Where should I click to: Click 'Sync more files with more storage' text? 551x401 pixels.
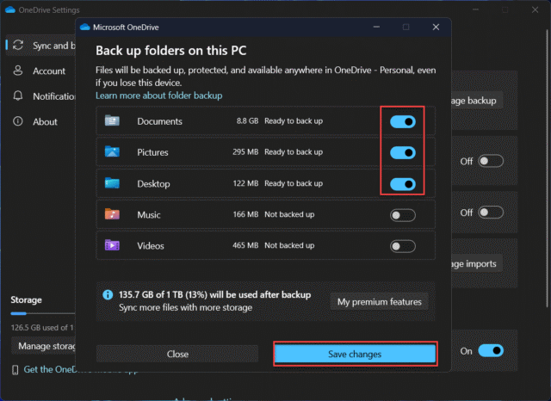click(x=186, y=307)
